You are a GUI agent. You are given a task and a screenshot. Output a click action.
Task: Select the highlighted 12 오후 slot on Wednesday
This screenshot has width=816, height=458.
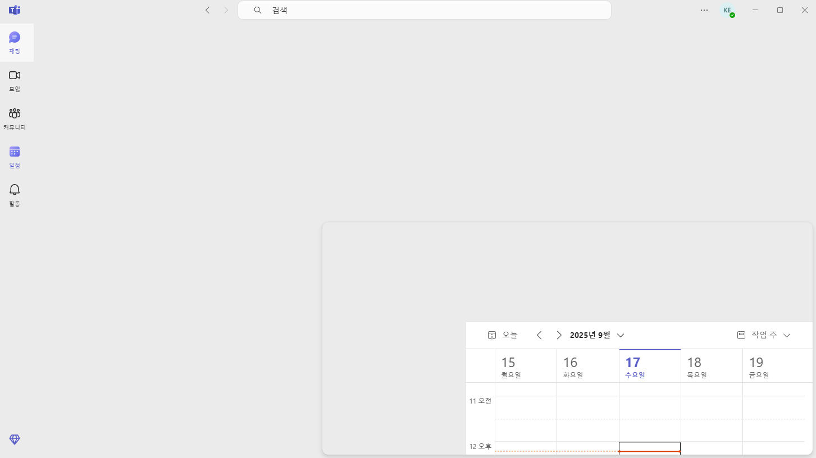(650, 448)
